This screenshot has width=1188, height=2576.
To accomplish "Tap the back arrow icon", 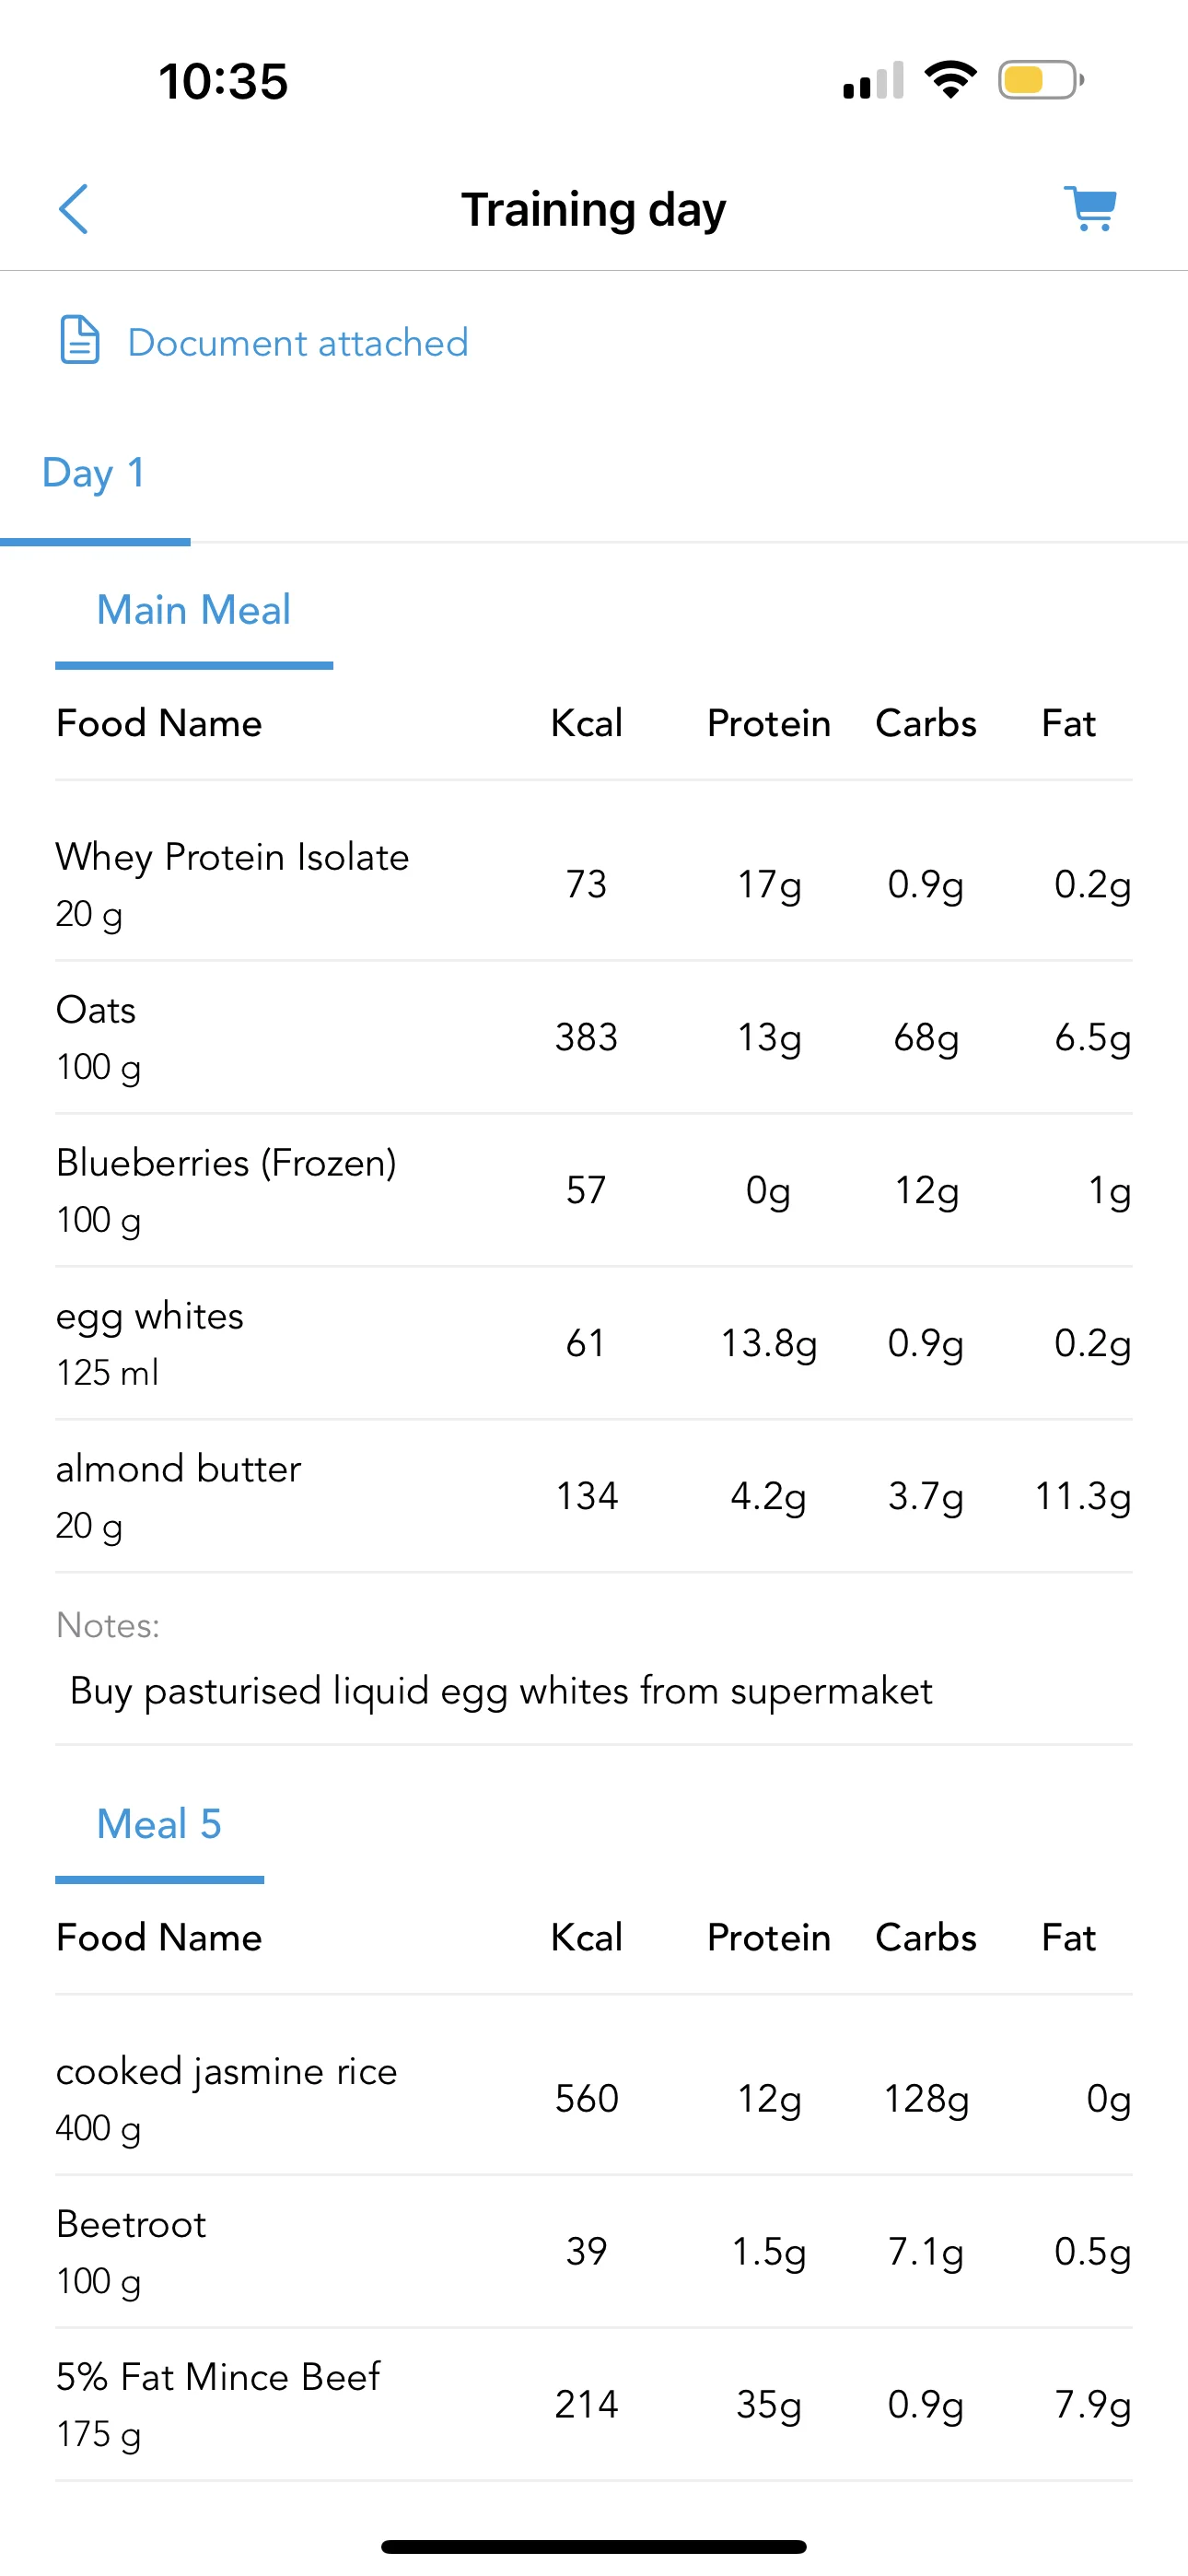I will (74, 209).
